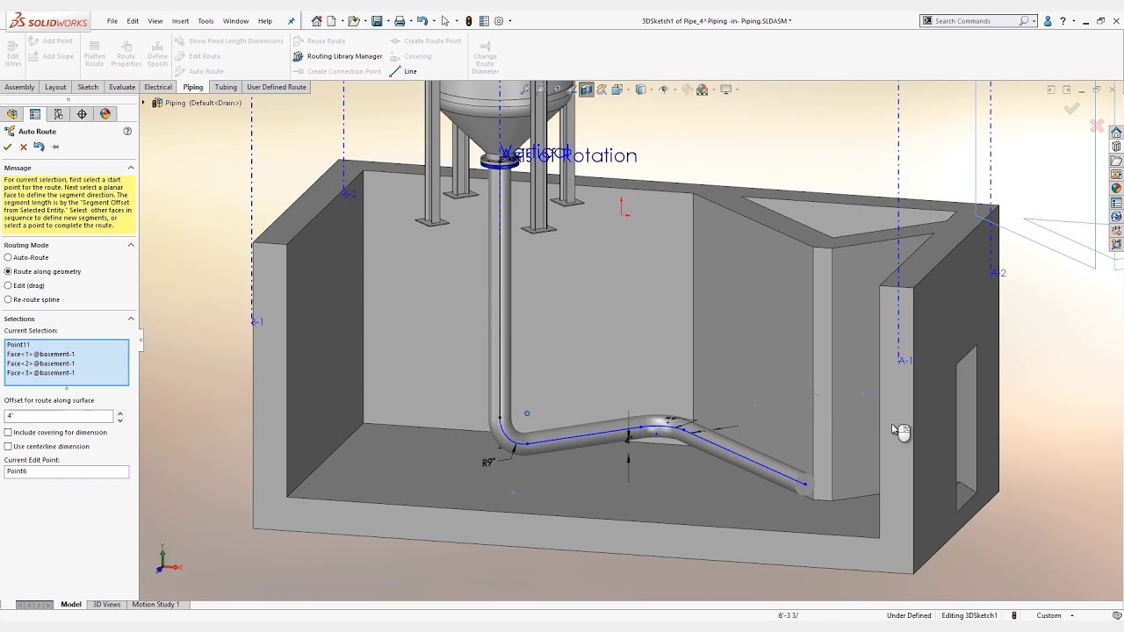Image resolution: width=1124 pixels, height=632 pixels.
Task: Open the Options gear icon
Action: (499, 21)
